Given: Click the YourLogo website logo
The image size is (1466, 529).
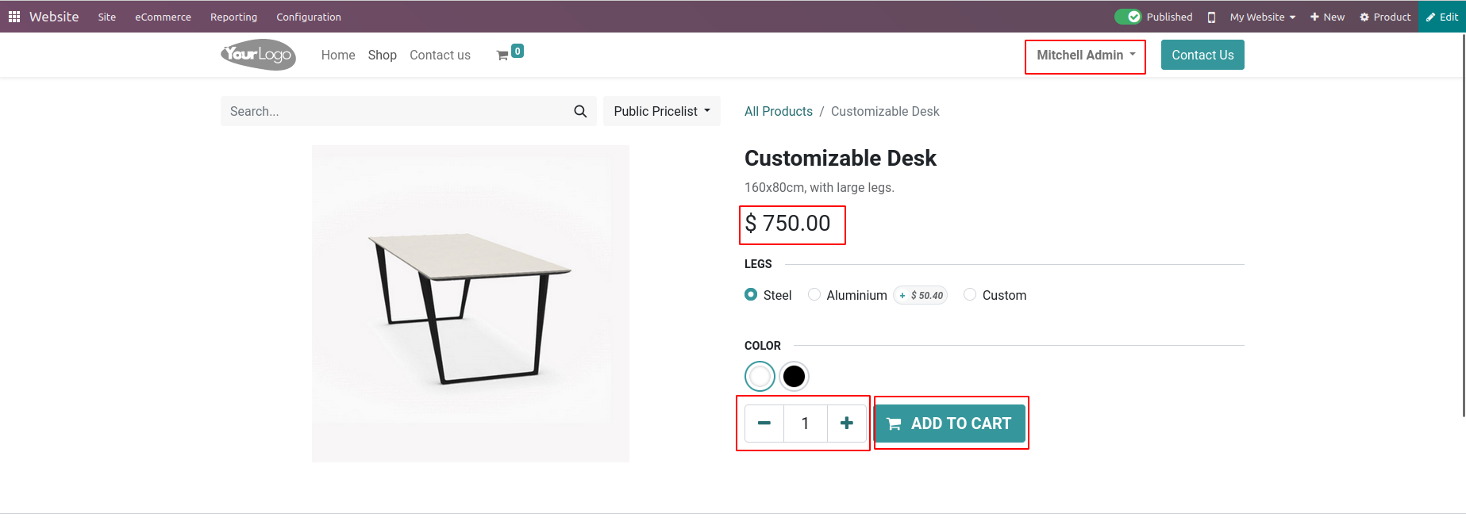Looking at the screenshot, I should (x=258, y=55).
